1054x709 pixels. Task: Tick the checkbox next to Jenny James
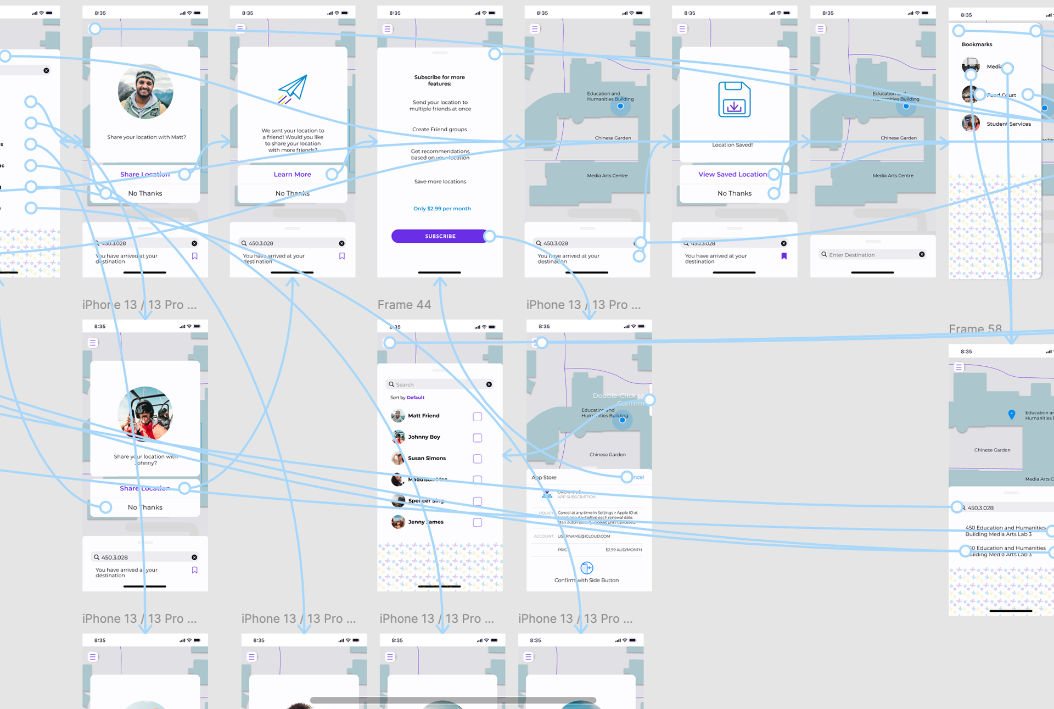tap(478, 522)
